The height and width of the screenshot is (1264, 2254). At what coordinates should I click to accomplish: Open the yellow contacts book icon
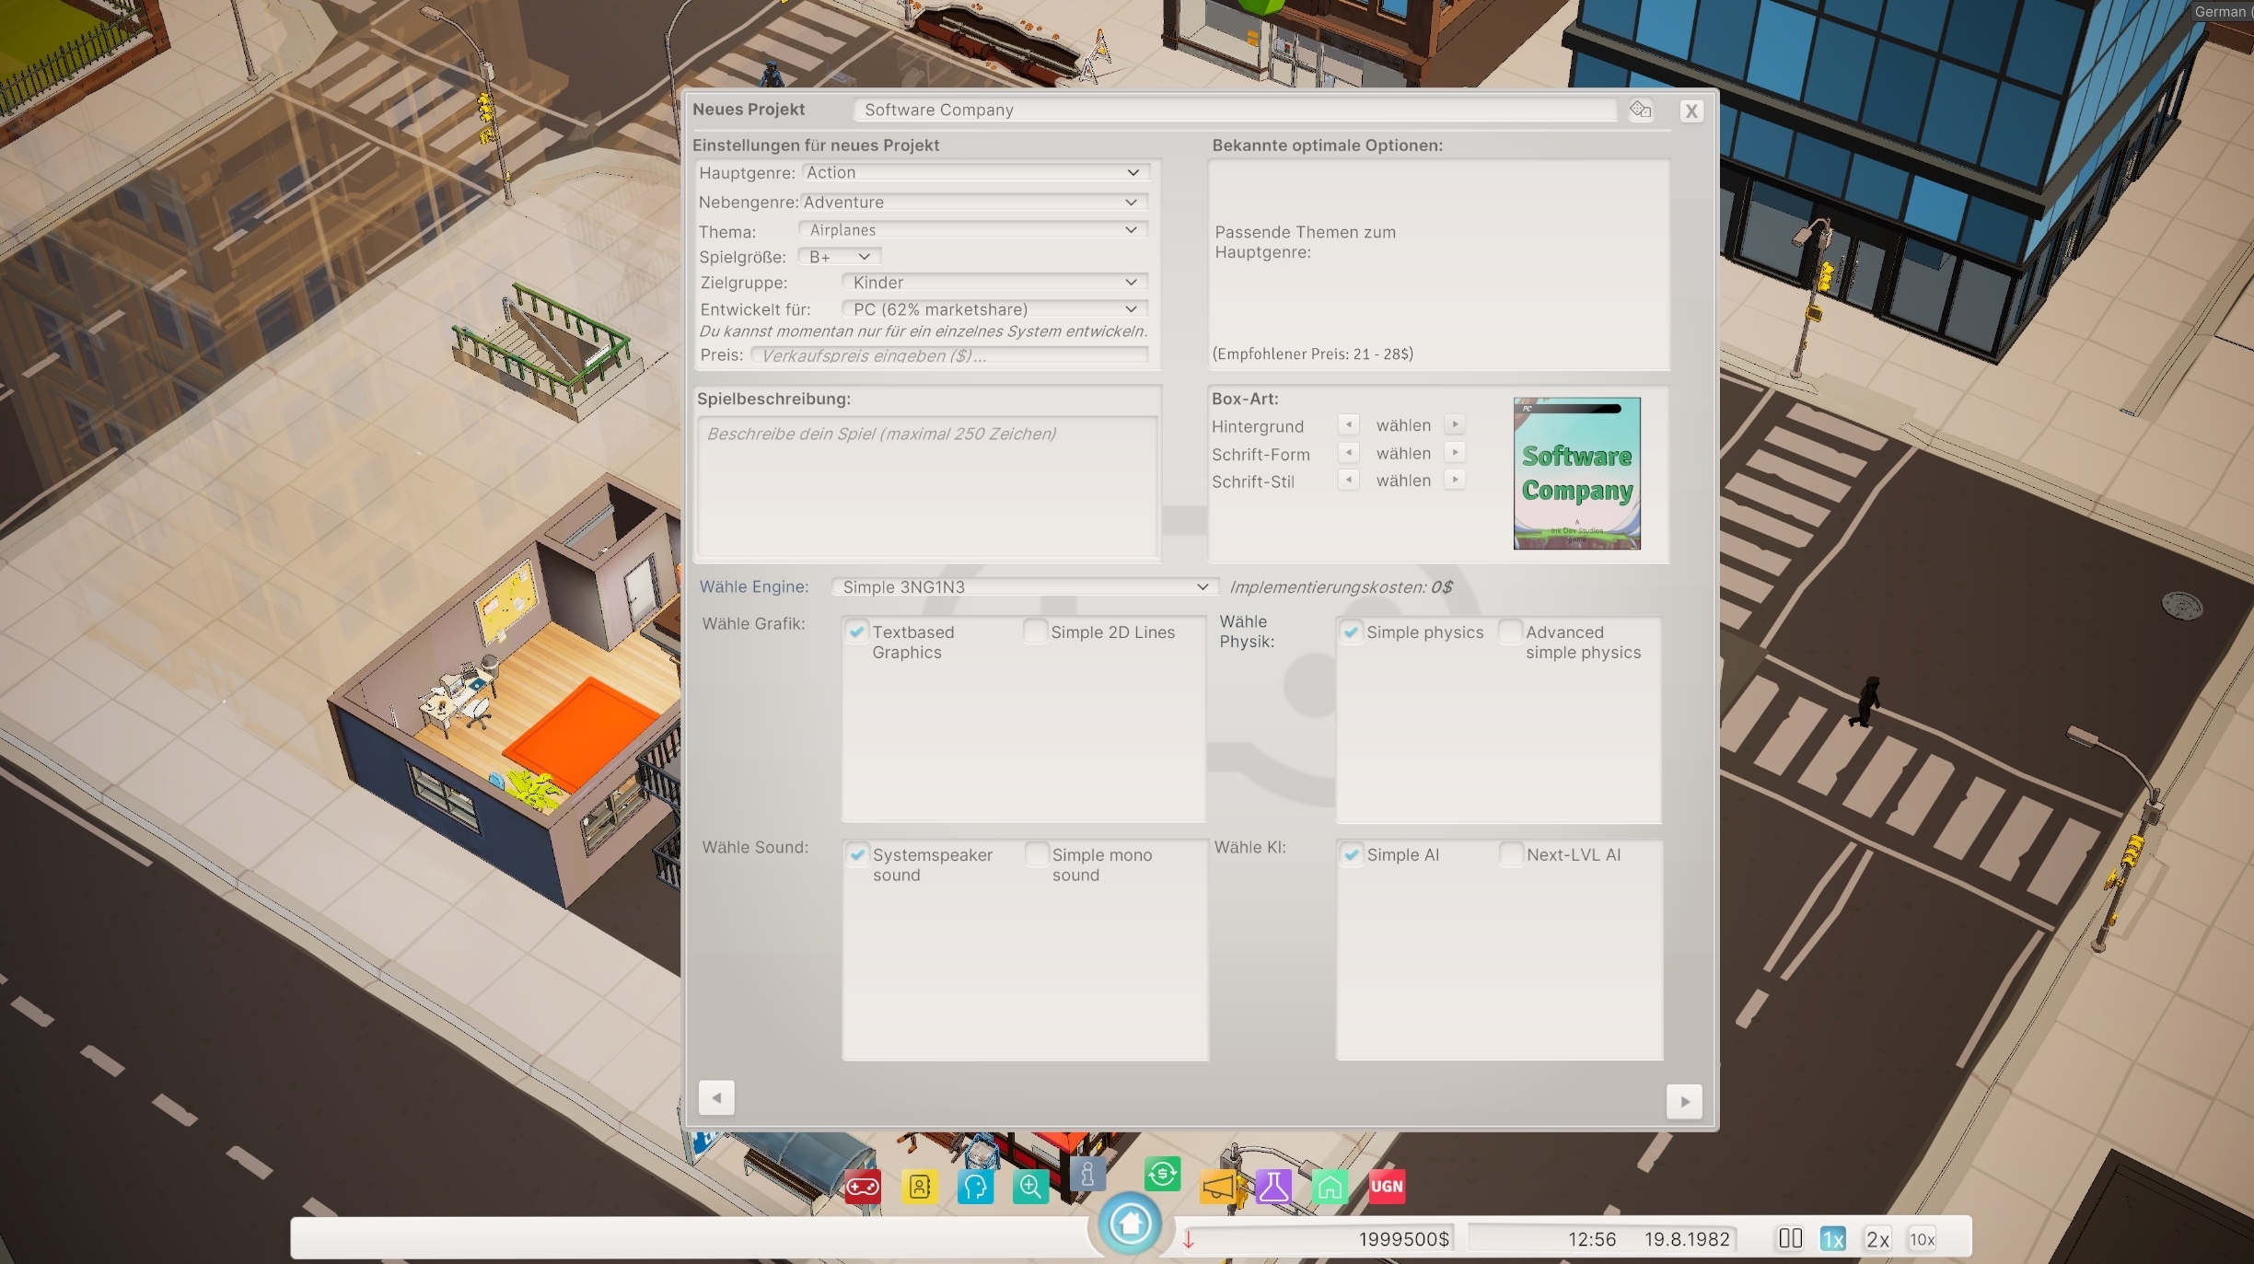(x=920, y=1187)
